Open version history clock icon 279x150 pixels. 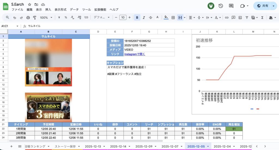click(x=221, y=6)
